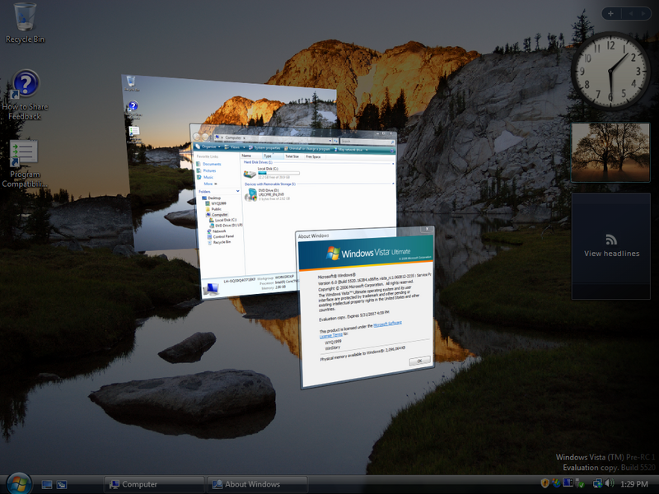This screenshot has width=659, height=494.
Task: Click View headlines feed gadget
Action: (x=611, y=246)
